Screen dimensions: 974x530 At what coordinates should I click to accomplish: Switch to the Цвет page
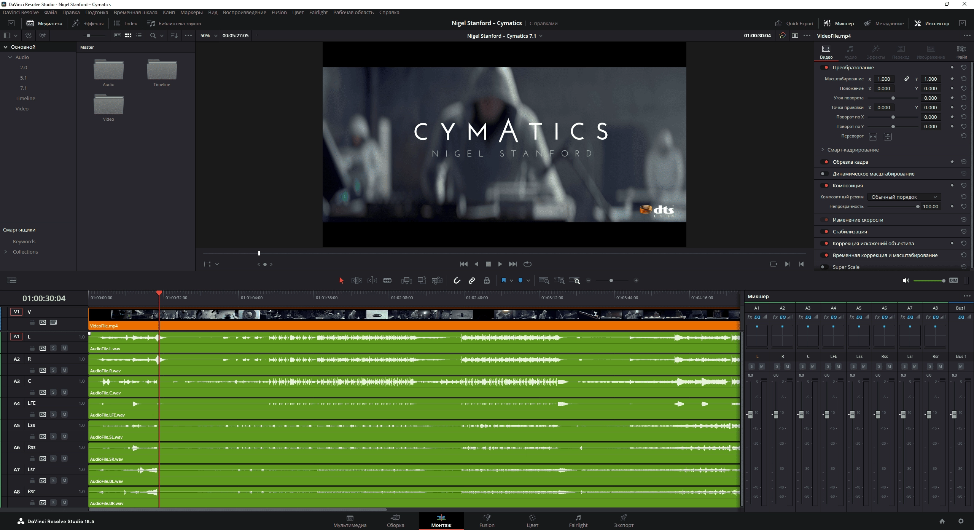tap(532, 520)
